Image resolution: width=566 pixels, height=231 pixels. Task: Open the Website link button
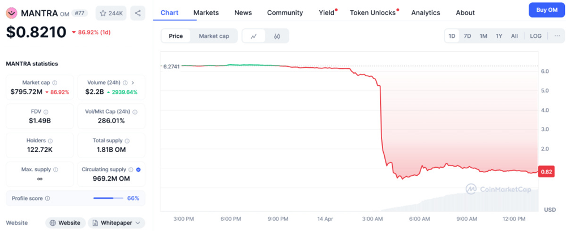[x=65, y=223]
